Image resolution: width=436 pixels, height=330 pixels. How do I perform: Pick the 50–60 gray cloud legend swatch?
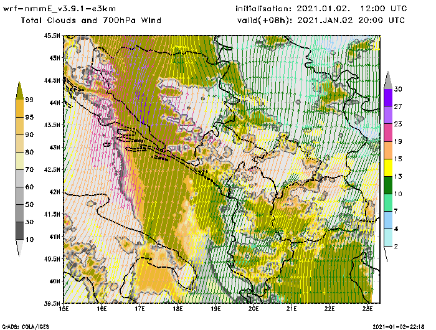coord(19,196)
